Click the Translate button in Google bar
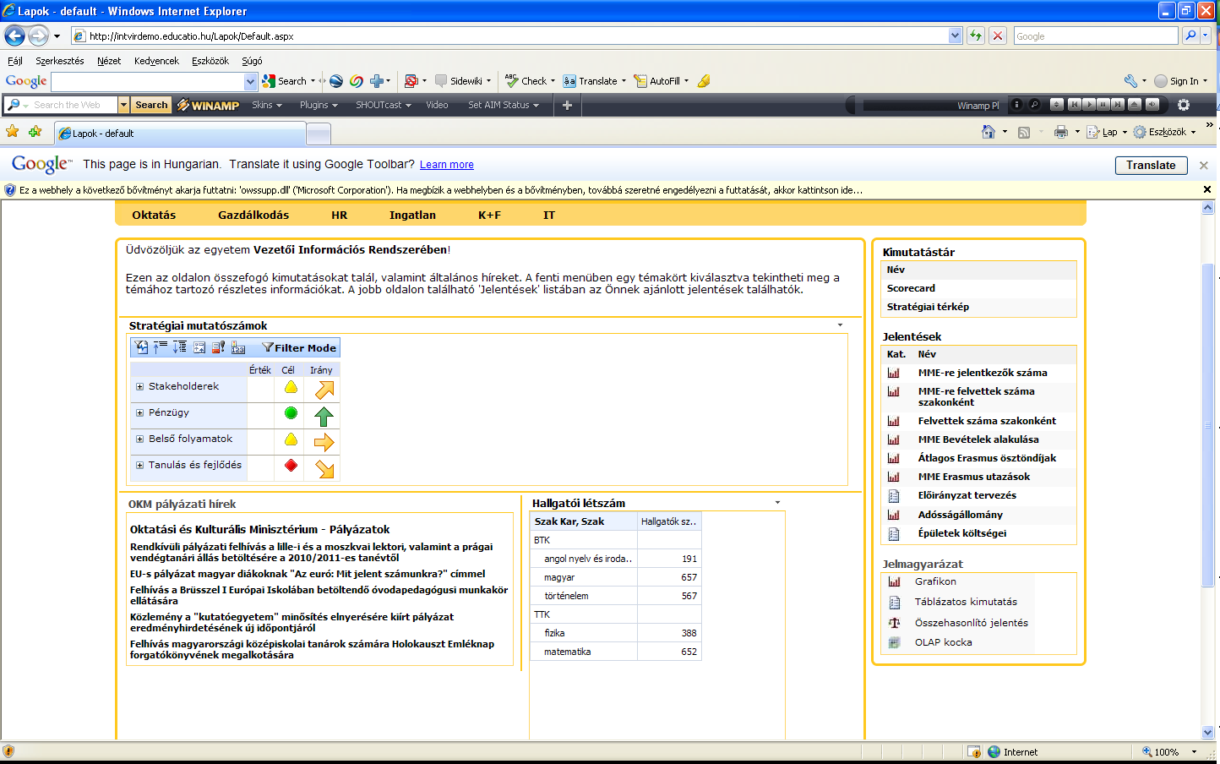The height and width of the screenshot is (764, 1220). [1151, 166]
